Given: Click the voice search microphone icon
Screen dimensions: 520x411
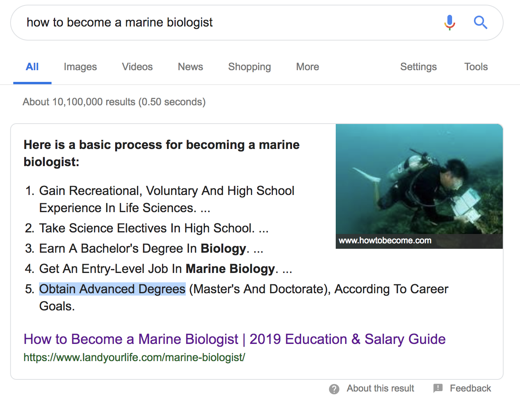Looking at the screenshot, I should tap(450, 23).
